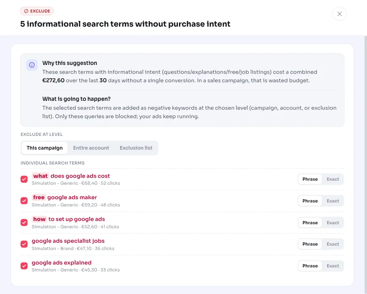This screenshot has width=367, height=294.
Task: Click 'Simulation – Brand · €47,10' detail line
Action: [73, 248]
